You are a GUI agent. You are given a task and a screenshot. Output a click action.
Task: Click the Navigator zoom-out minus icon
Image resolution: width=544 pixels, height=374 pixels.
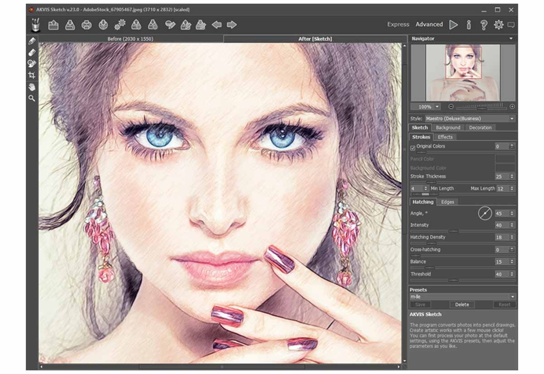coord(451,107)
